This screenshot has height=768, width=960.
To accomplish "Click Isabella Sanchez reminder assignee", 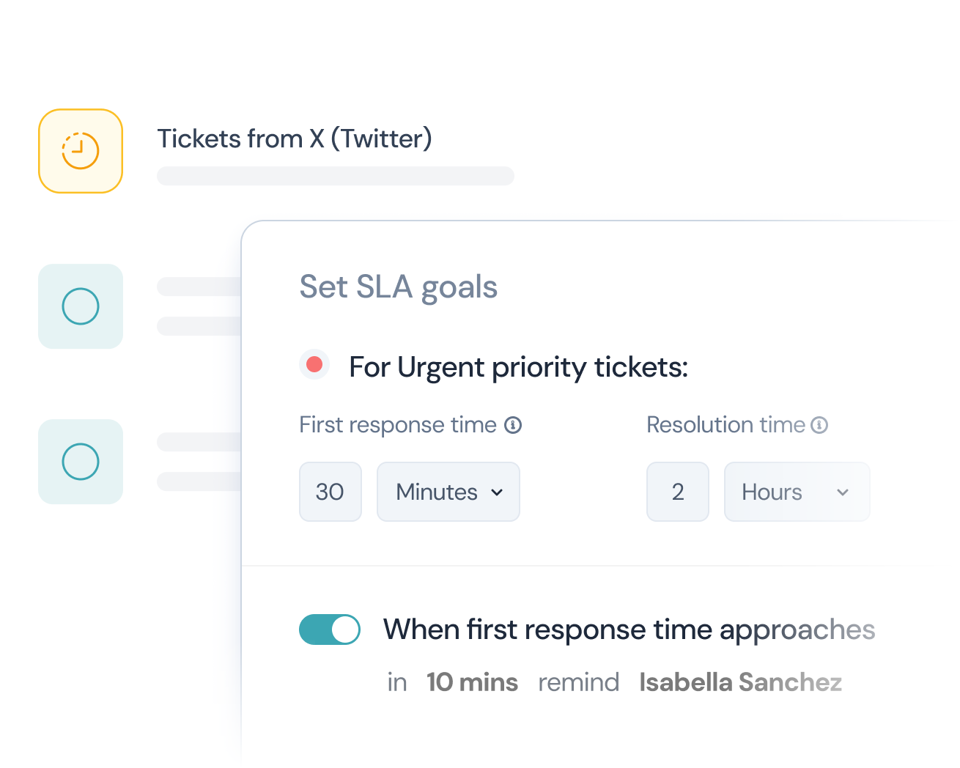I will pos(740,682).
